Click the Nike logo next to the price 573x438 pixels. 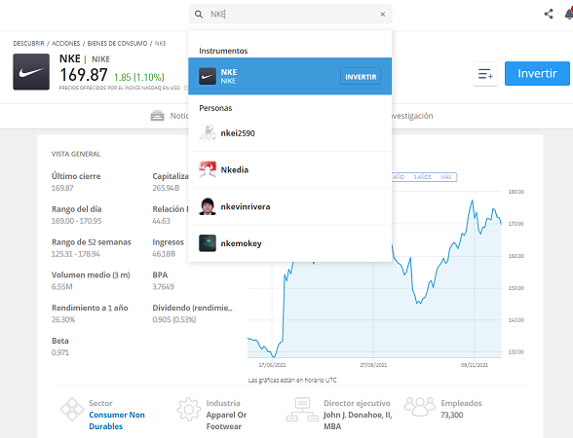[x=31, y=72]
